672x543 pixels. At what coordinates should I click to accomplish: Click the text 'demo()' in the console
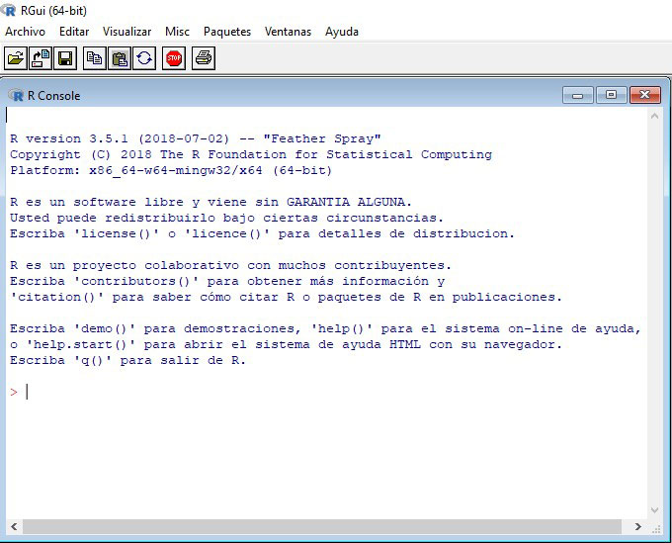pos(104,329)
